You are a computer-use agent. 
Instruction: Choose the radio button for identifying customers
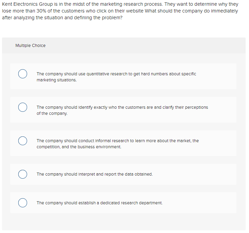(x=23, y=107)
